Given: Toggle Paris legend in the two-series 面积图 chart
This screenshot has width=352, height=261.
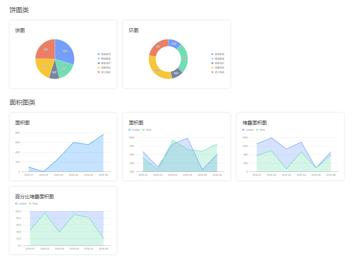Looking at the screenshot, I should (147, 130).
